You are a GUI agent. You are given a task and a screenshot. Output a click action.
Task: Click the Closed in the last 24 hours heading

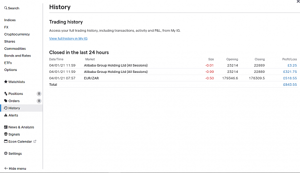79,53
